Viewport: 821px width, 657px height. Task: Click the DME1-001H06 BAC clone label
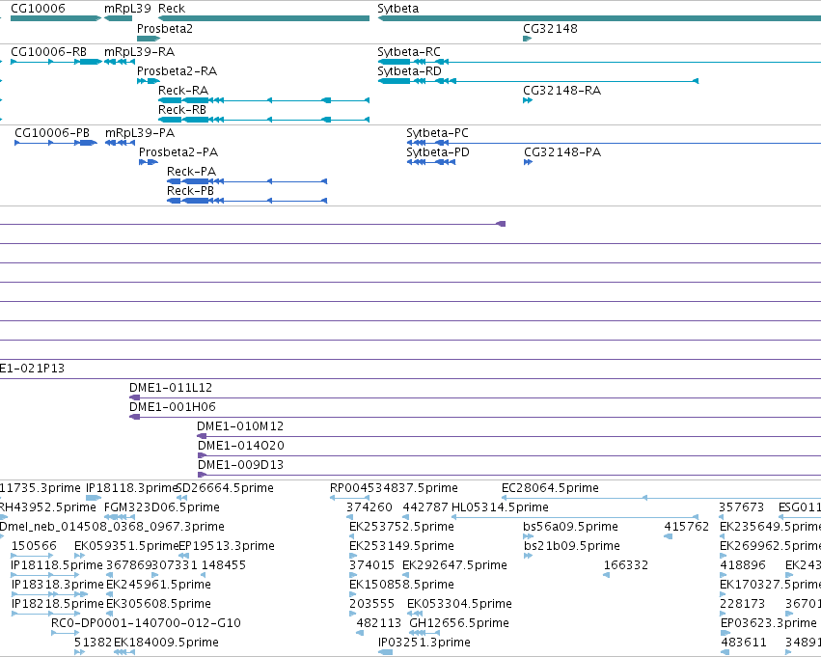click(x=173, y=407)
